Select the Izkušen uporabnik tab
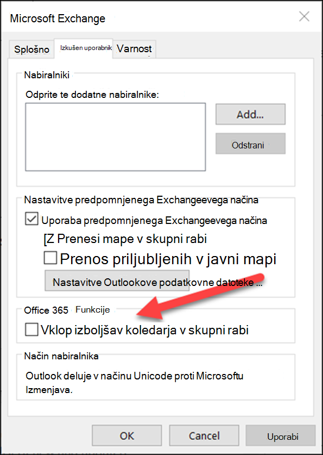This screenshot has width=323, height=455. tap(84, 48)
